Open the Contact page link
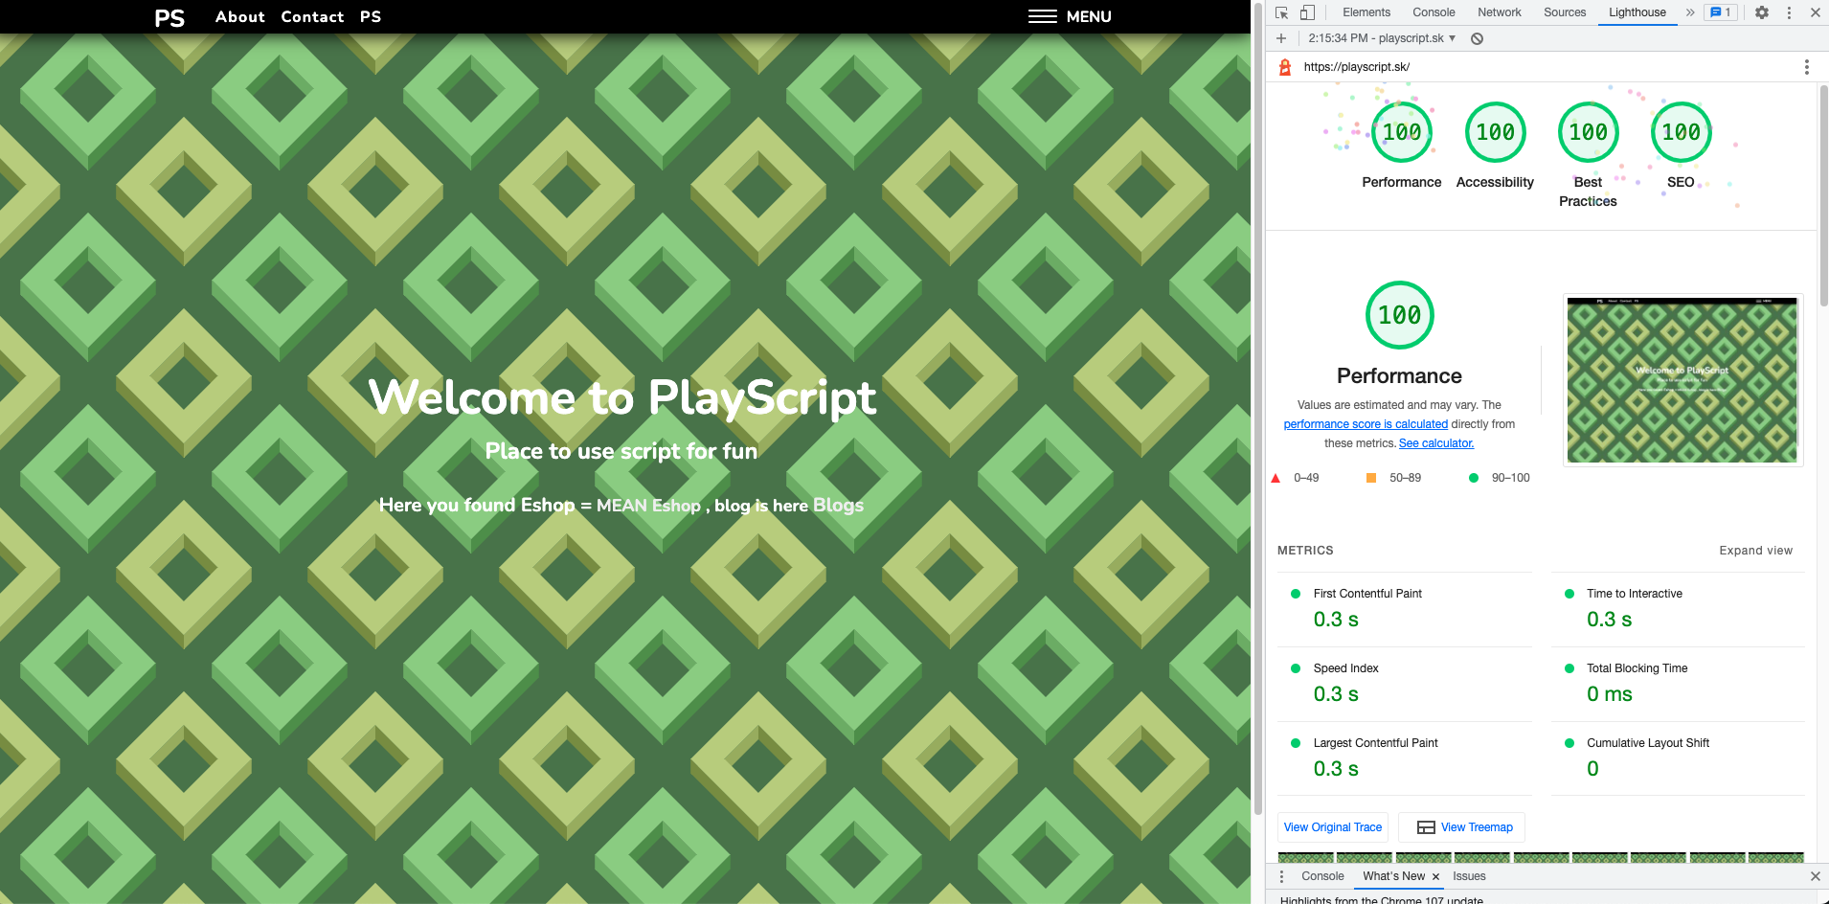The height and width of the screenshot is (904, 1829). tap(312, 17)
